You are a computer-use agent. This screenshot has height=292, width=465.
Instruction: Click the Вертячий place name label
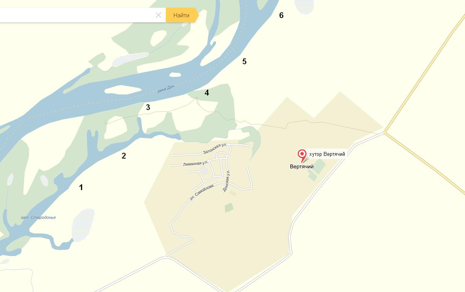tap(302, 167)
